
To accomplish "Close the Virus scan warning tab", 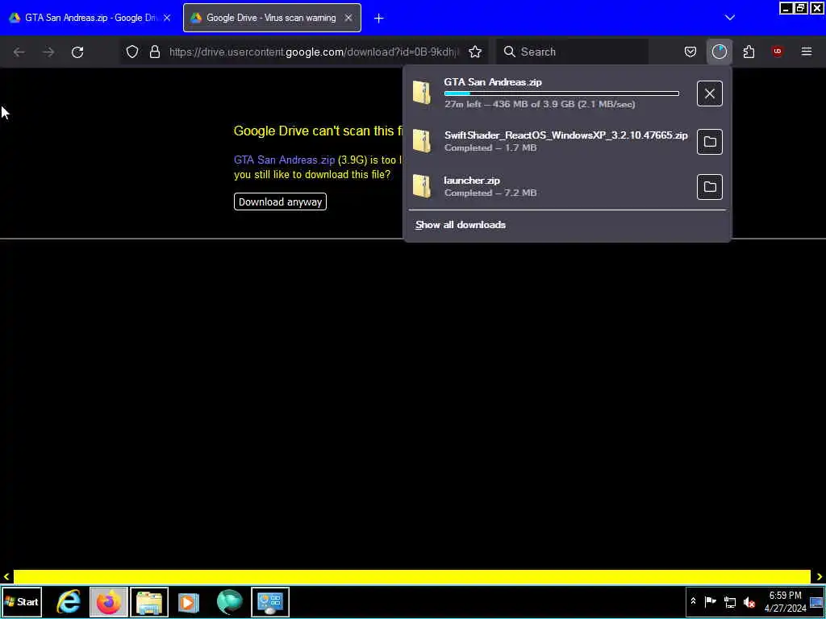I will click(348, 18).
